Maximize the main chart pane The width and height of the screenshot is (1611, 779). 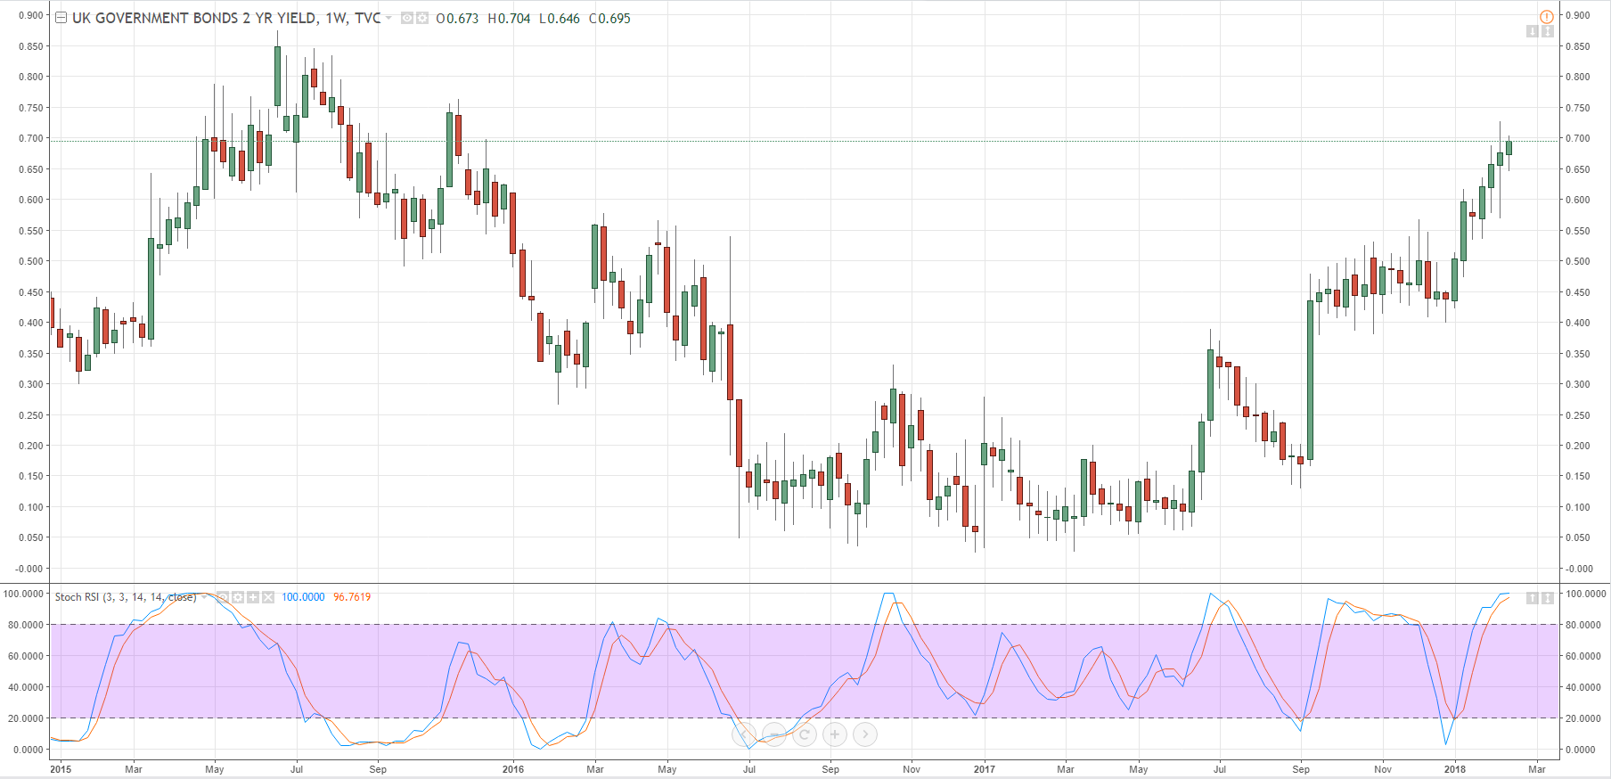click(x=1548, y=31)
